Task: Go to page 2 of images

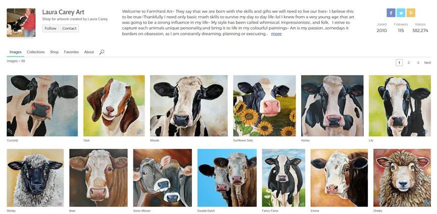Action: pyautogui.click(x=409, y=63)
